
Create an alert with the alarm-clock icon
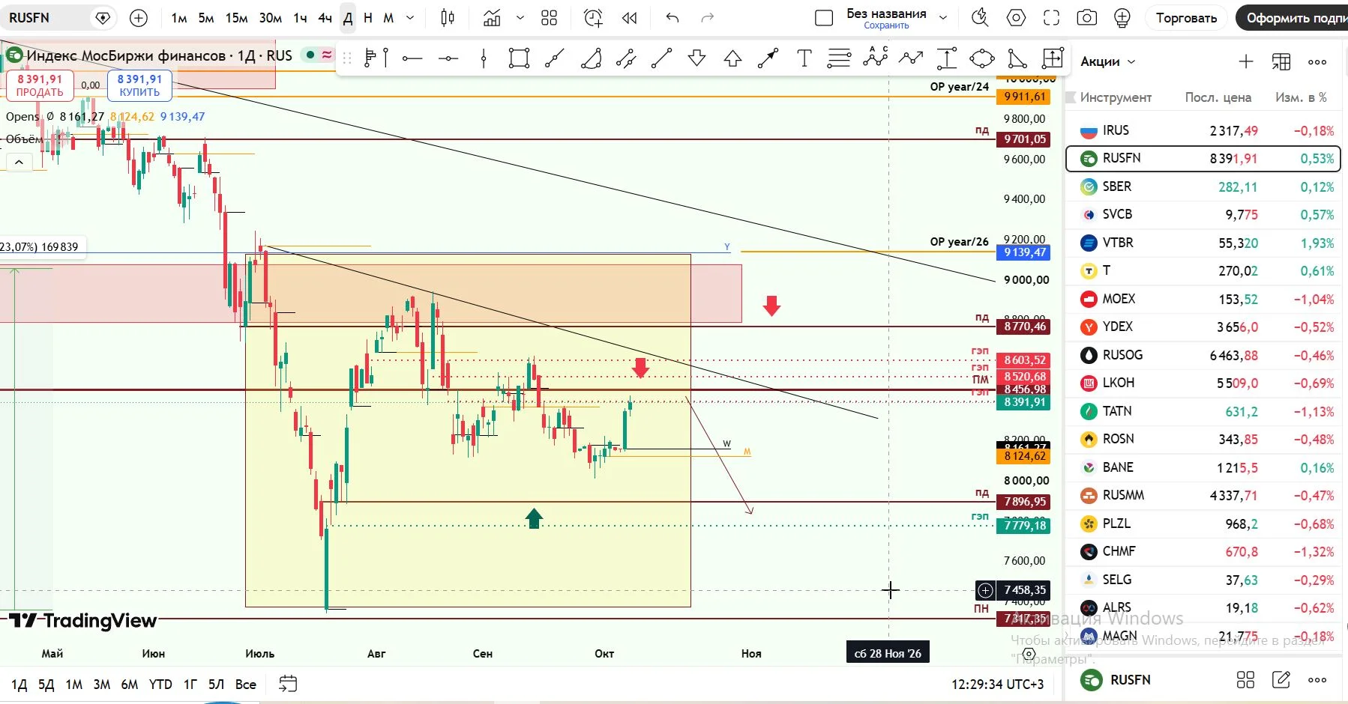point(593,18)
